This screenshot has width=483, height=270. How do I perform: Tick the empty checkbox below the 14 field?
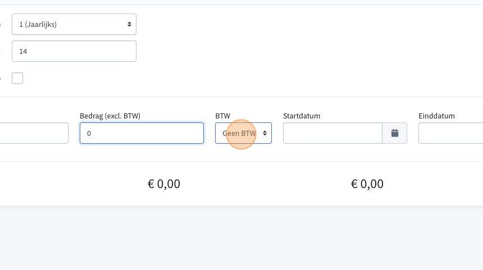(17, 78)
